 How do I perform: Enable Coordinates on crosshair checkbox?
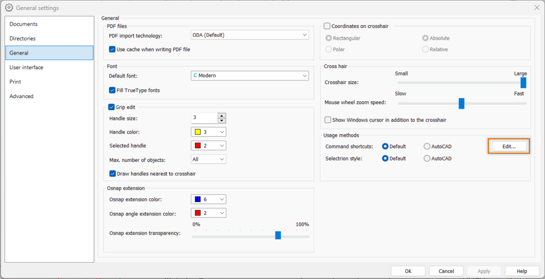click(327, 26)
